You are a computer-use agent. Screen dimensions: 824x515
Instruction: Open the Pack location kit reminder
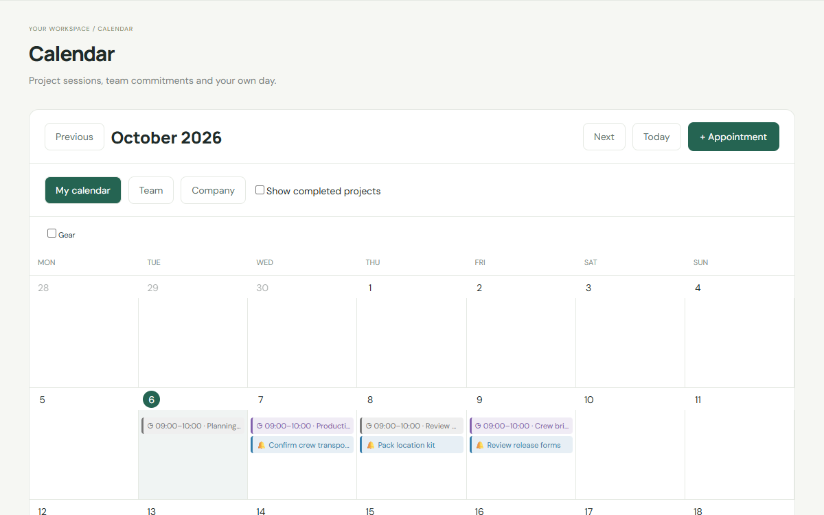tap(411, 445)
